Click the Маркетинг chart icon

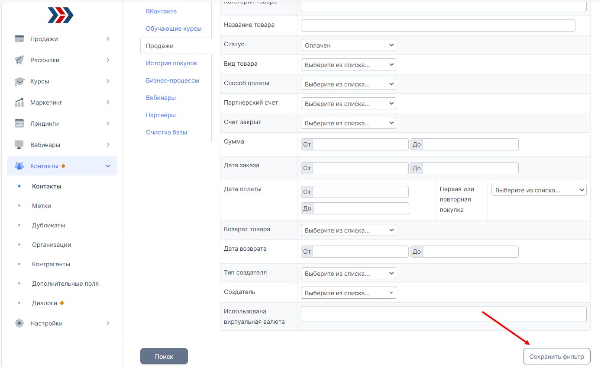click(x=19, y=102)
